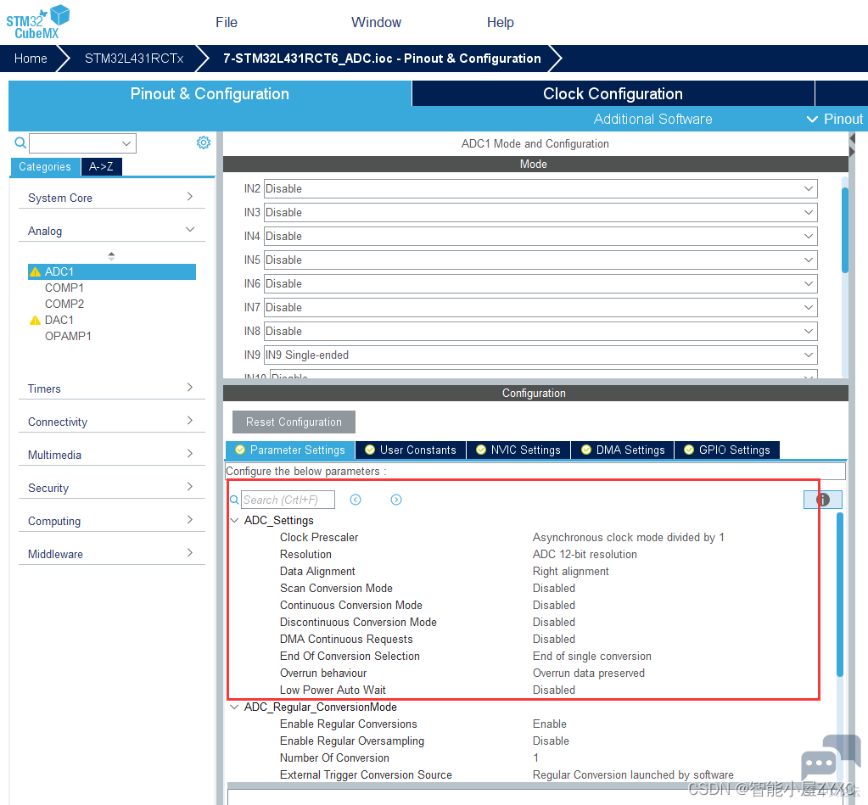The image size is (868, 805).
Task: Open the Window menu
Action: [x=377, y=22]
